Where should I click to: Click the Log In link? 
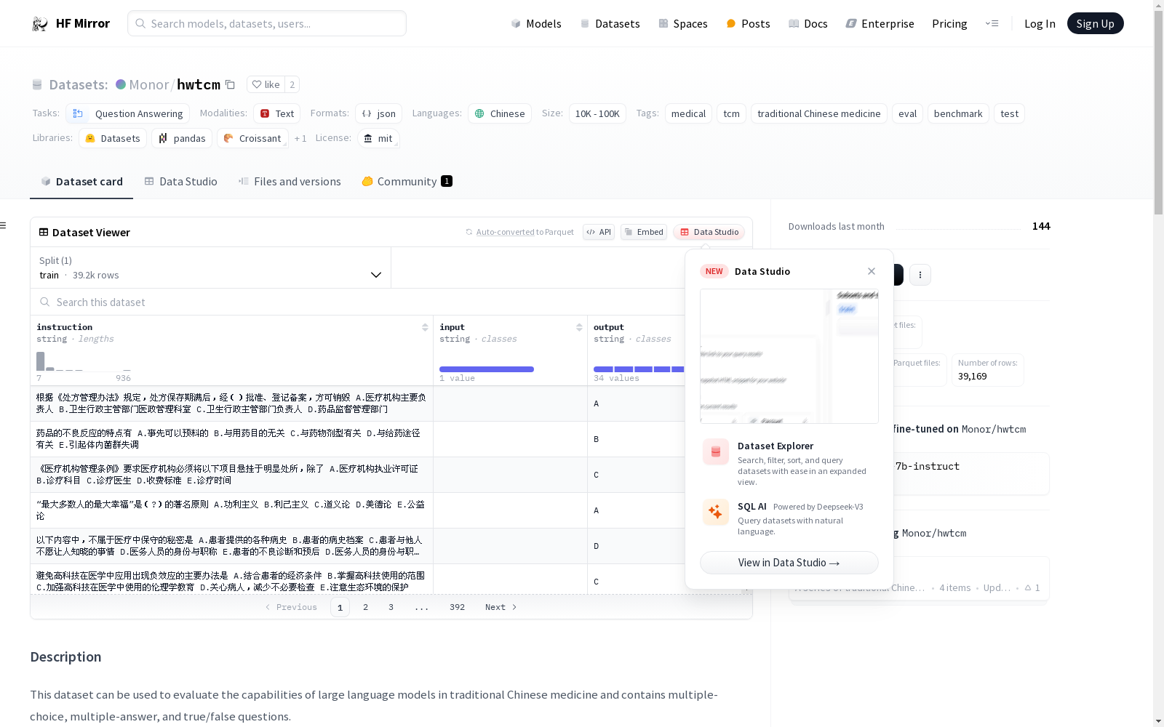pyautogui.click(x=1040, y=23)
